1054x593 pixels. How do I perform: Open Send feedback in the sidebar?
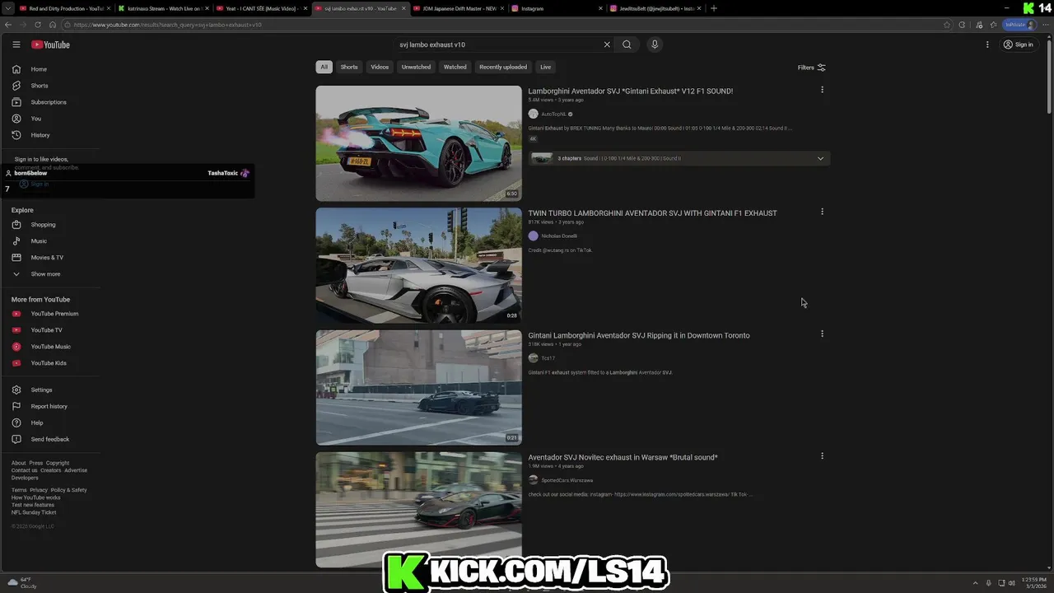(x=49, y=439)
